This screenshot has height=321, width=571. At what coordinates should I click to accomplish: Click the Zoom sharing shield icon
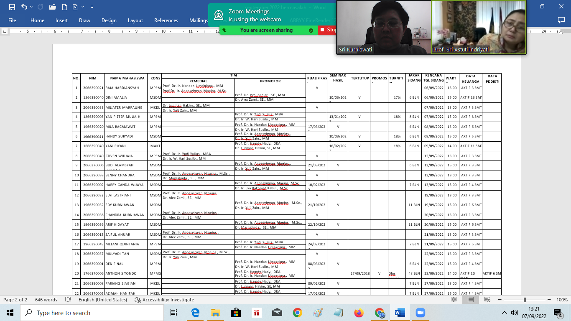(311, 30)
